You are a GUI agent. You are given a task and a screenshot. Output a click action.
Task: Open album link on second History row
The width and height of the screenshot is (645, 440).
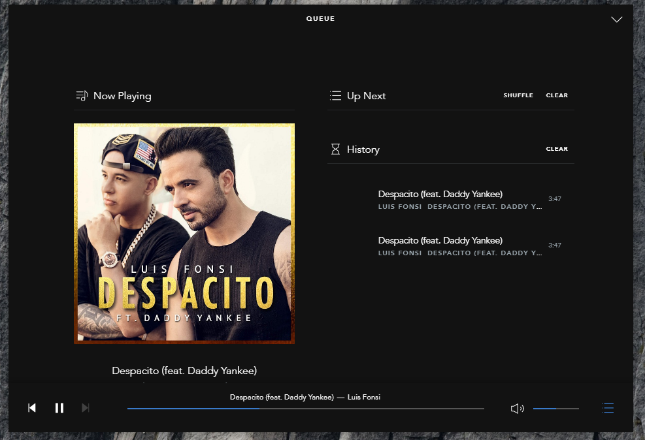pyautogui.click(x=485, y=253)
